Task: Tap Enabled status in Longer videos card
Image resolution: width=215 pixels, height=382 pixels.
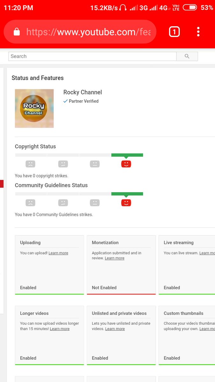Action: click(28, 358)
